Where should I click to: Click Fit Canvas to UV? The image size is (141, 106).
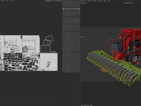tap(71, 30)
